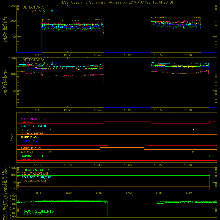Click the 16:30 tick under the rear segments plot
This screenshot has height=220, width=220.
point(188,110)
